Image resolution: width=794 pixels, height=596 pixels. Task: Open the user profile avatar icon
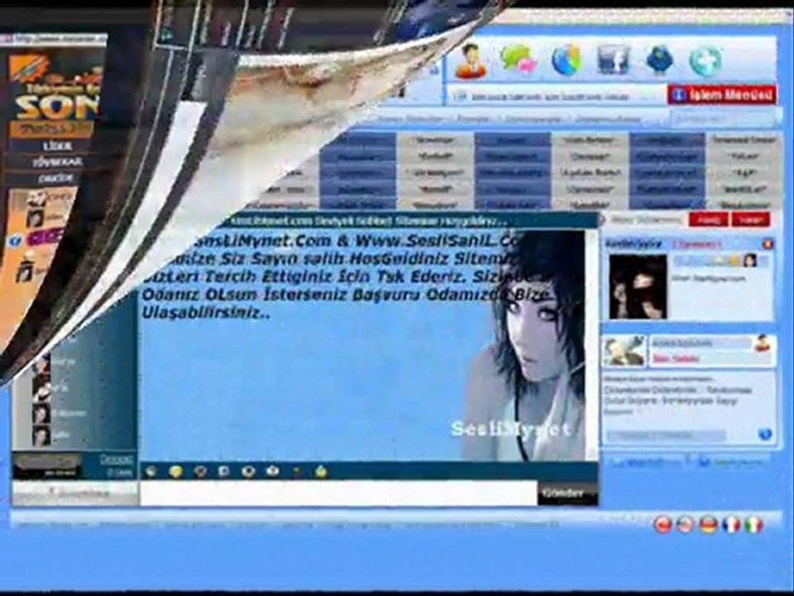click(x=471, y=60)
